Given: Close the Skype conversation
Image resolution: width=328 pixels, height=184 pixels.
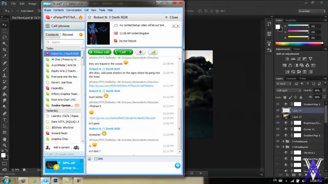Looking at the screenshot, I should click(x=172, y=17).
